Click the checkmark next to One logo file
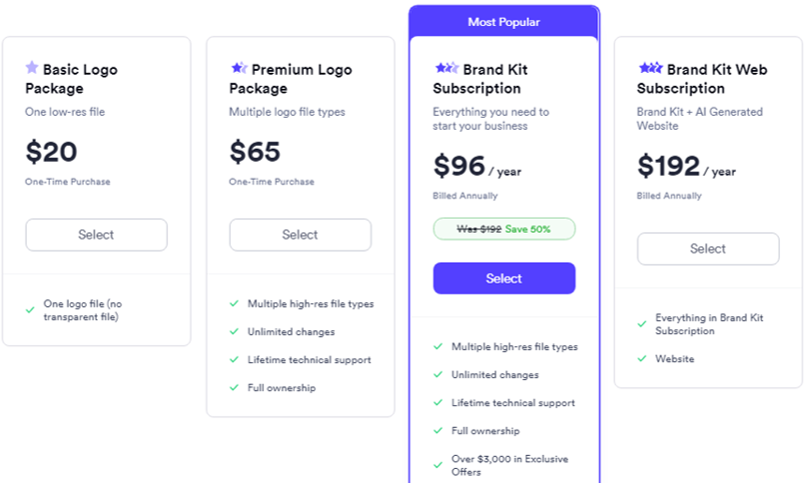Image resolution: width=805 pixels, height=483 pixels. [x=30, y=310]
